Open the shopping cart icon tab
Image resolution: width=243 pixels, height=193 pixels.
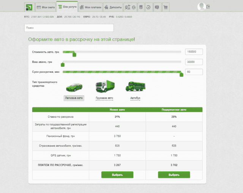point(165,7)
